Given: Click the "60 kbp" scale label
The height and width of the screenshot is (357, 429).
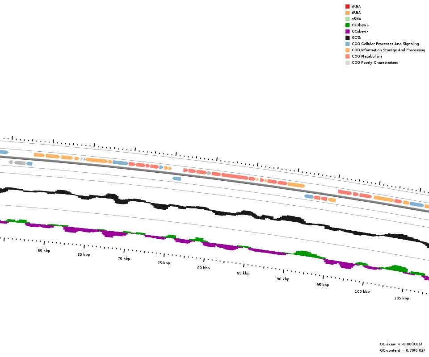Looking at the screenshot, I should (44, 250).
